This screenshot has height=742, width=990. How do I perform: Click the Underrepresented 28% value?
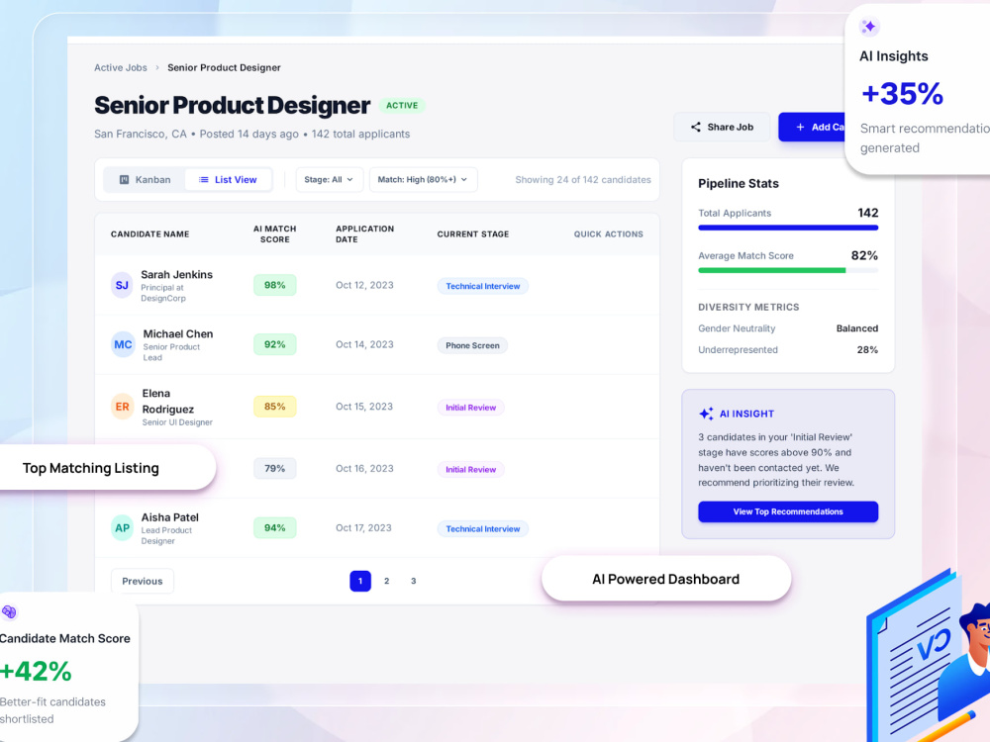click(x=867, y=350)
